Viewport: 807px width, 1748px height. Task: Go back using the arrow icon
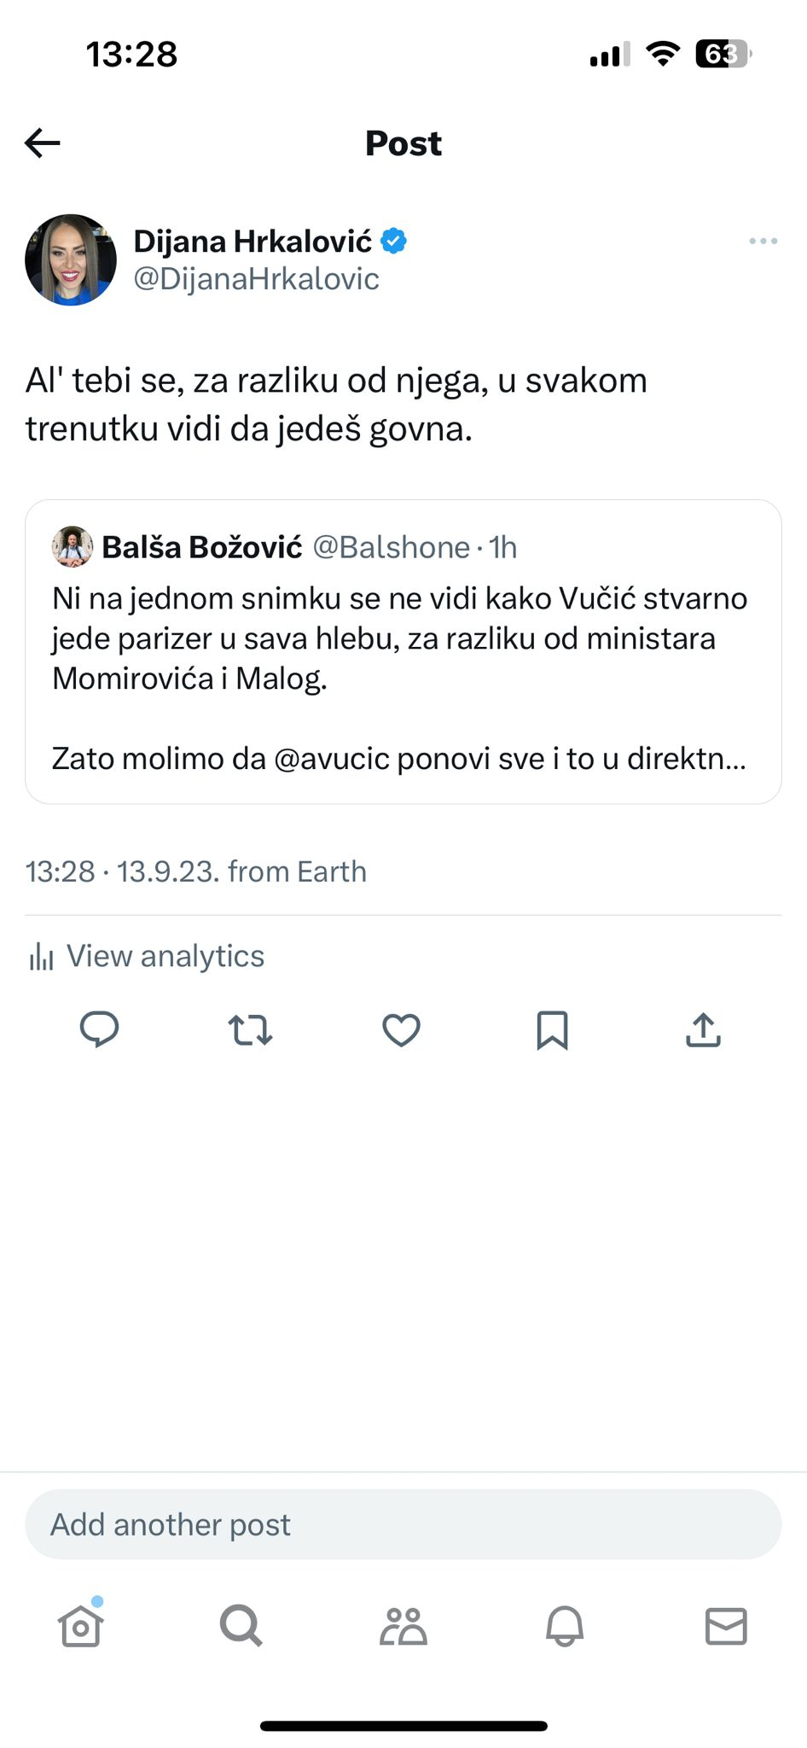(40, 143)
